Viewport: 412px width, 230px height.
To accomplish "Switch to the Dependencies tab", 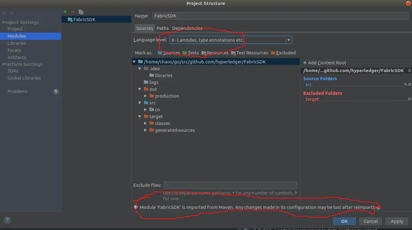I will [x=187, y=28].
